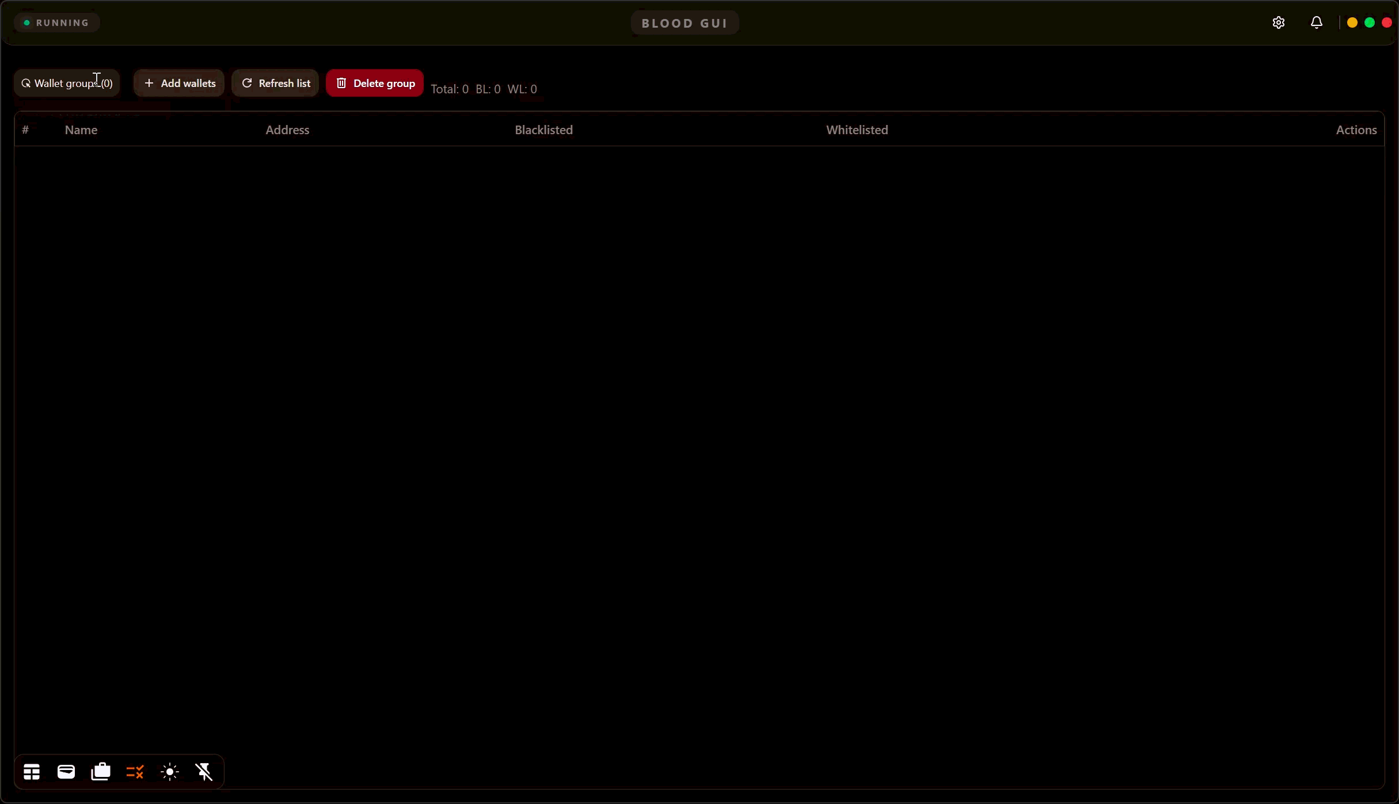The width and height of the screenshot is (1399, 804).
Task: Toggle the unpin window icon
Action: pyautogui.click(x=204, y=772)
